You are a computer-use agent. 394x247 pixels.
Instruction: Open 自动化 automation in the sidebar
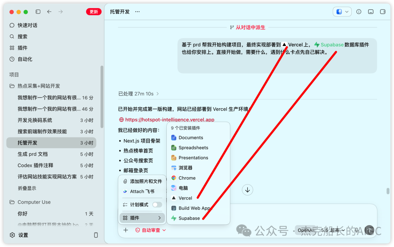(x=25, y=59)
